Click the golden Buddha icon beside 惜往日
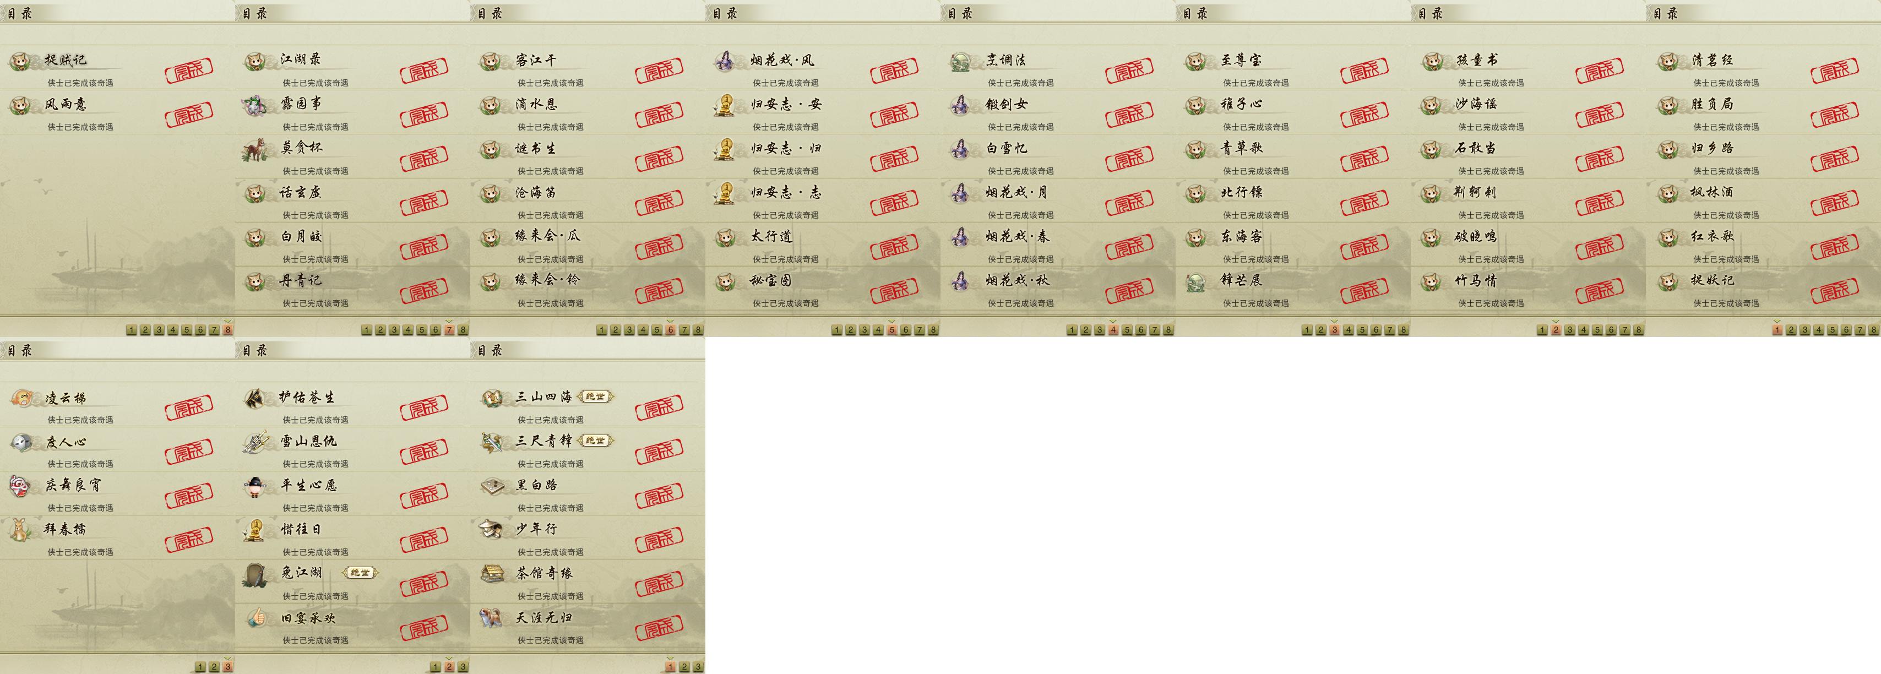 pos(255,529)
